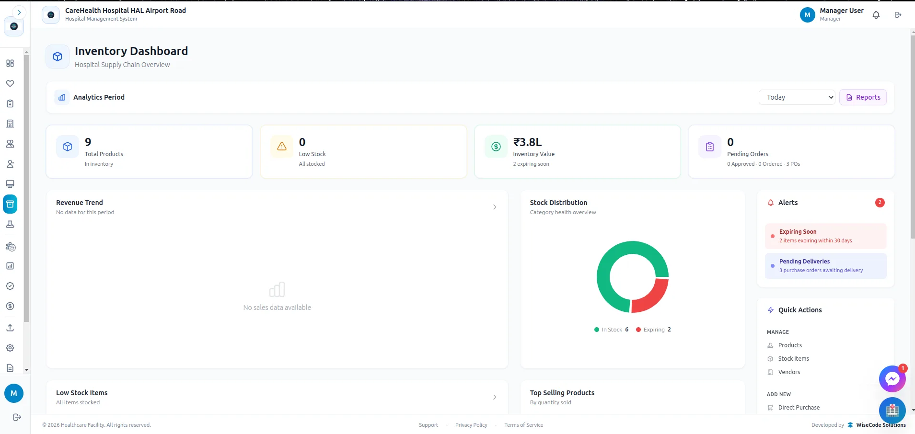Viewport: 915px width, 434px height.
Task: Click the Alerts count badge
Action: point(880,203)
